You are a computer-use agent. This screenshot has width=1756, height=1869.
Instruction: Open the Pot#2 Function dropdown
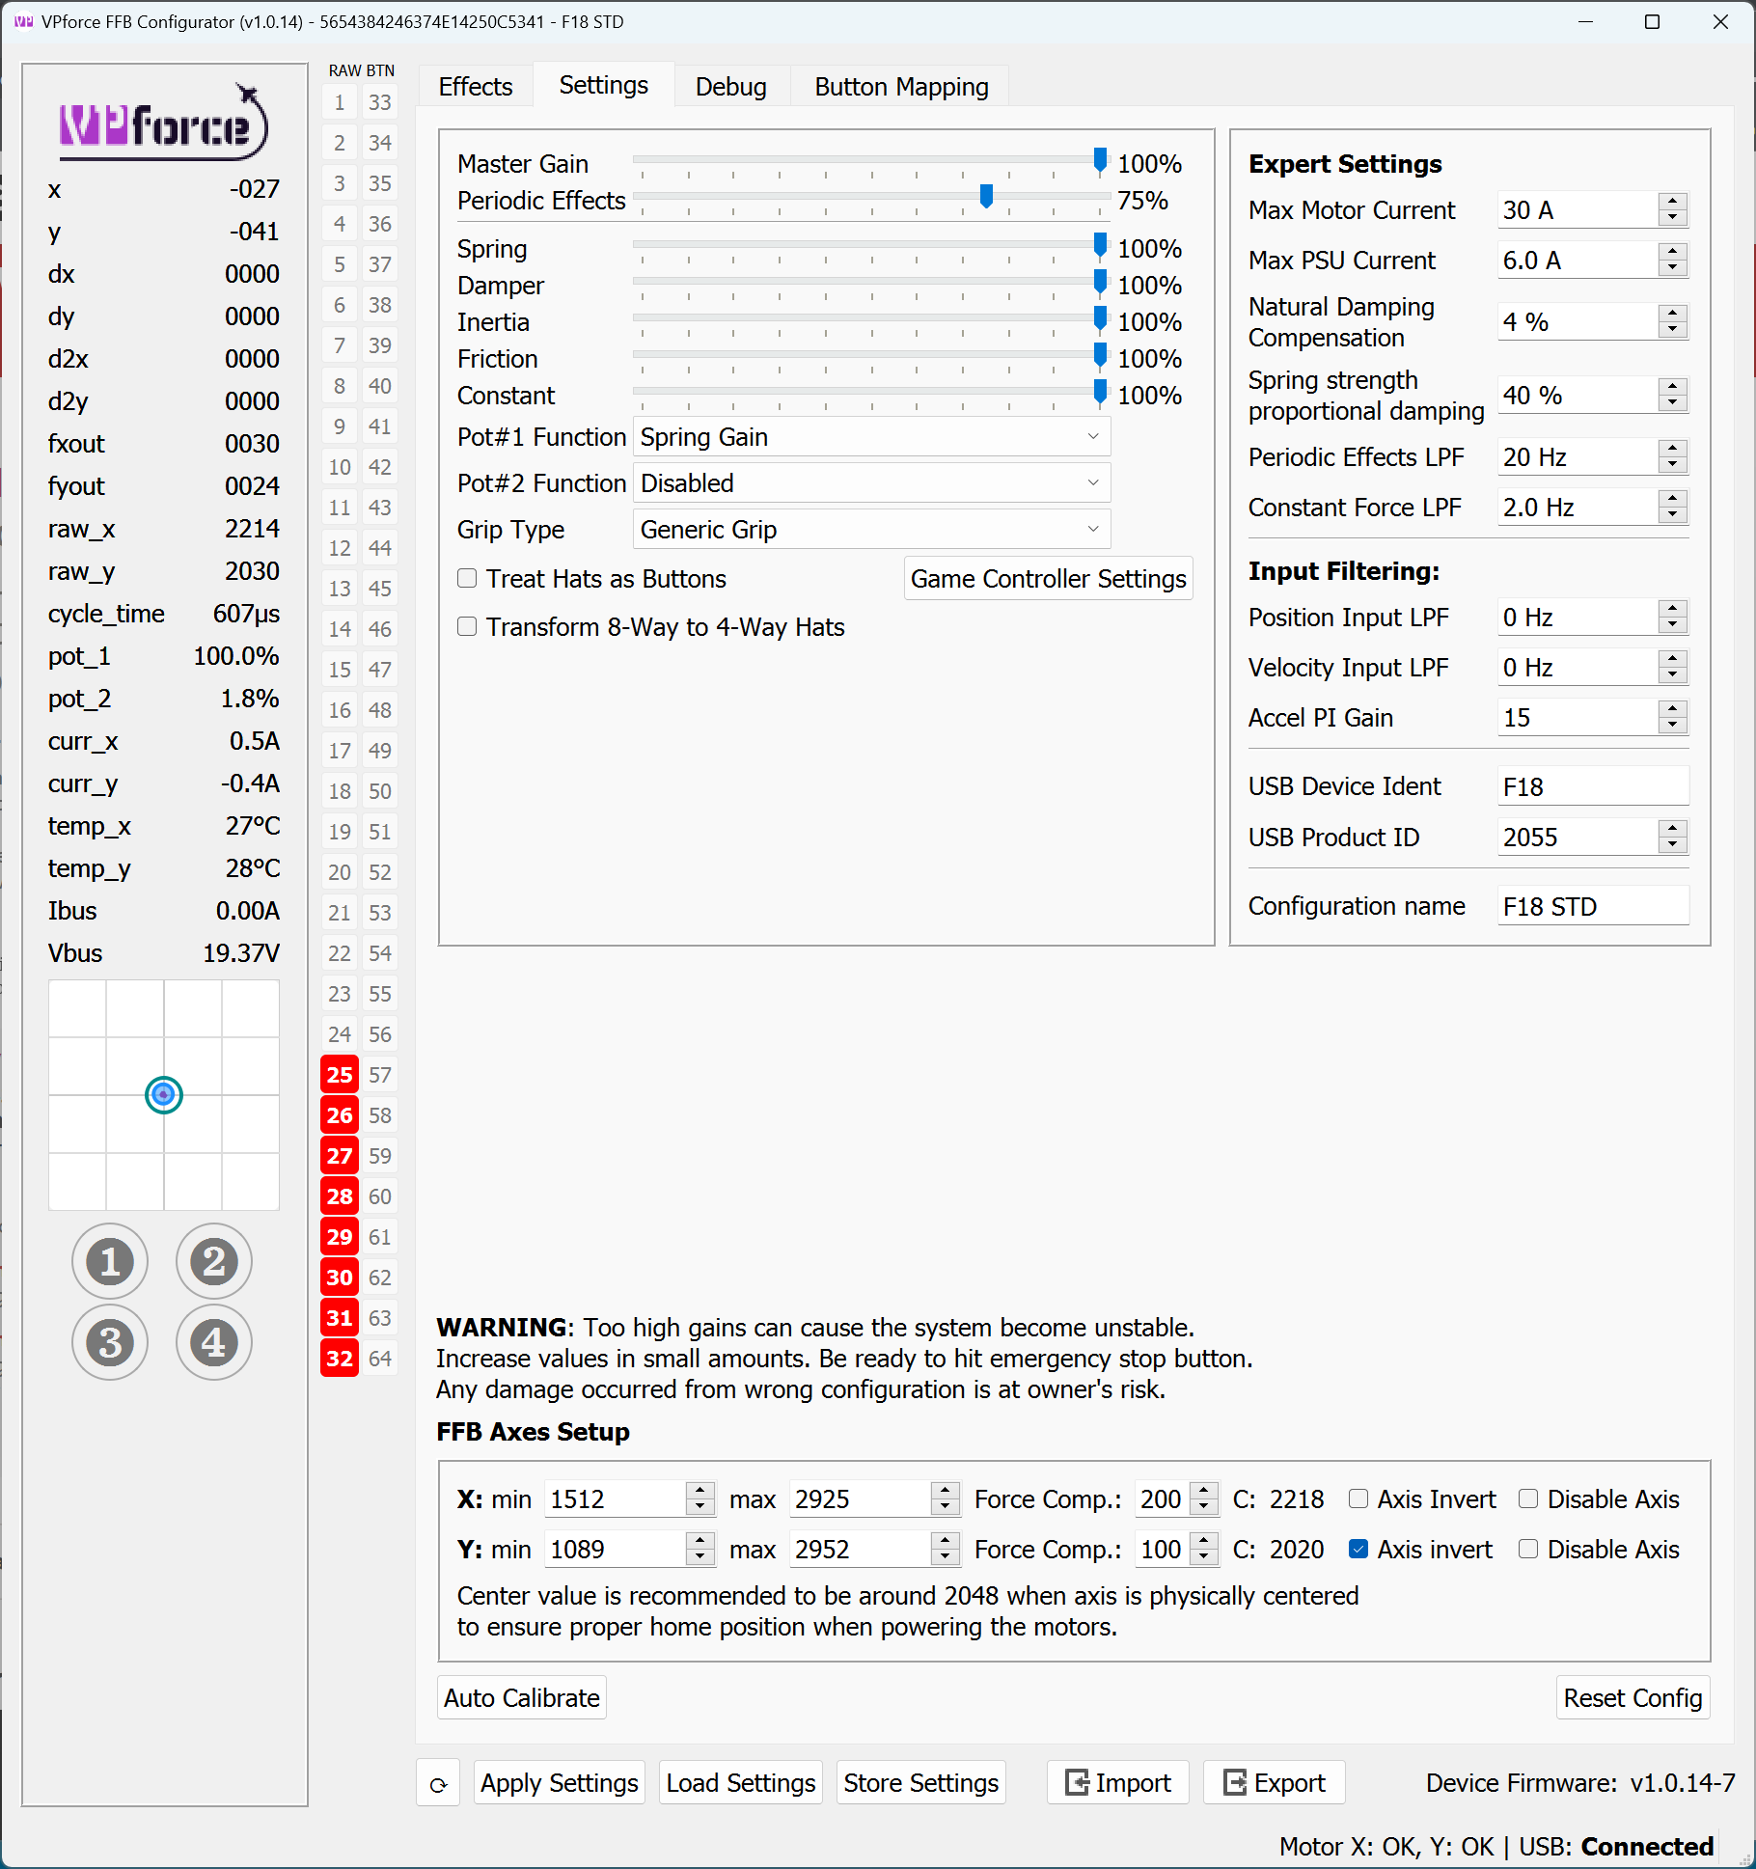[x=871, y=483]
